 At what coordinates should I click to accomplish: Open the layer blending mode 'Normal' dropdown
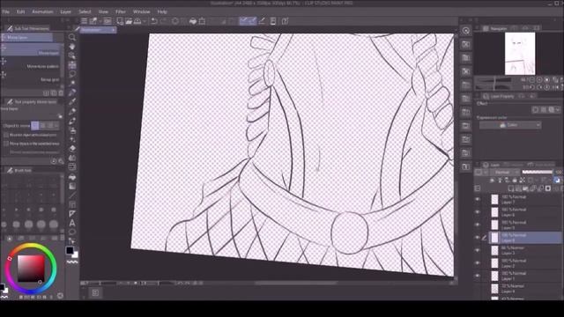pyautogui.click(x=505, y=173)
